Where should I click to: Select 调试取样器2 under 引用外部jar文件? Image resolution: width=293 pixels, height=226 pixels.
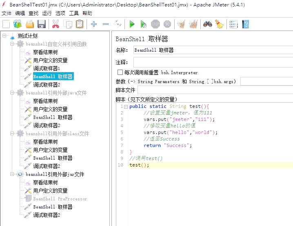pyautogui.click(x=47, y=215)
